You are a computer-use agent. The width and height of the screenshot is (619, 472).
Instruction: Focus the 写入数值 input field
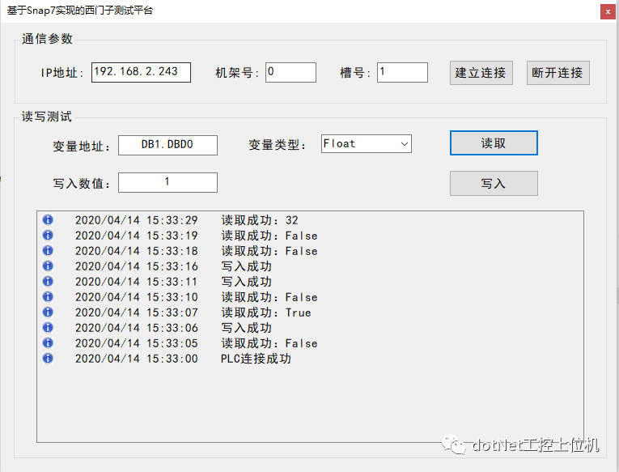tap(167, 182)
